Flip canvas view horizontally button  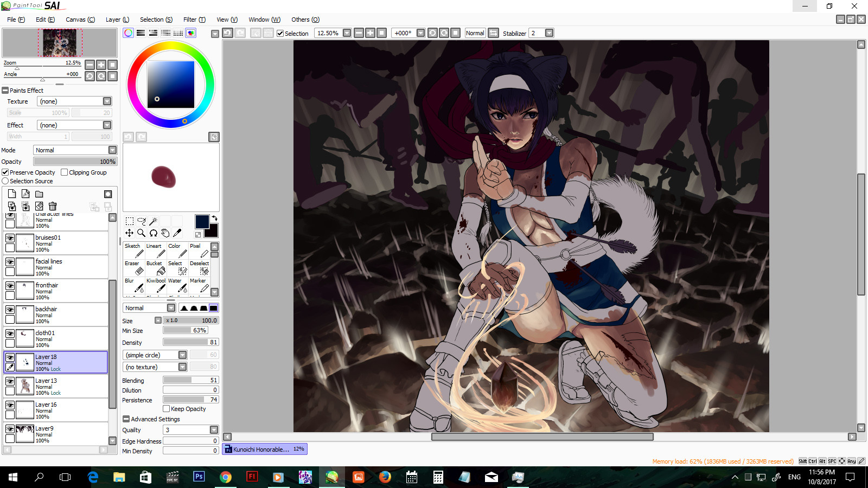493,33
